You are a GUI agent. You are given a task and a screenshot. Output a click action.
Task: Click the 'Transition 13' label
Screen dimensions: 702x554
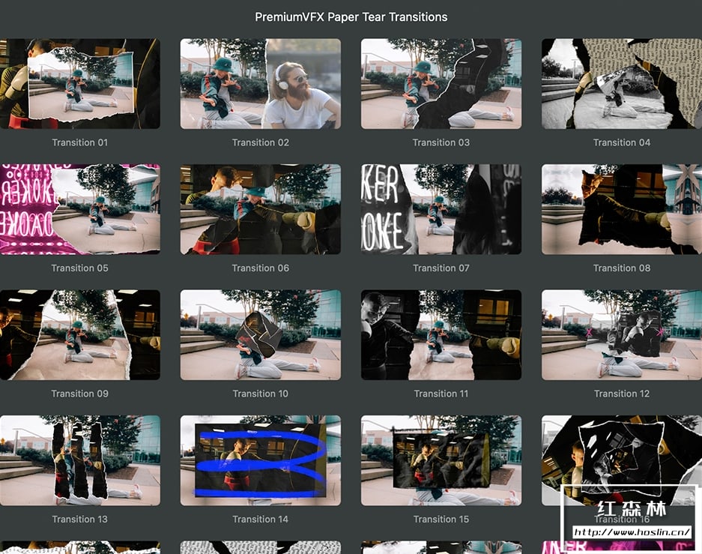[79, 519]
